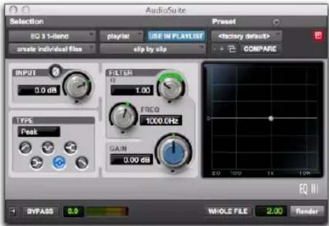Open the EQ 3 1-Band plug-in selector
Screen dimensions: 329x226
coord(52,36)
